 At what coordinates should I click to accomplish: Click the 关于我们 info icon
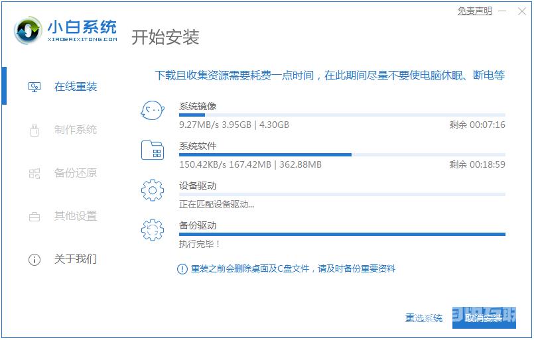pos(34,260)
